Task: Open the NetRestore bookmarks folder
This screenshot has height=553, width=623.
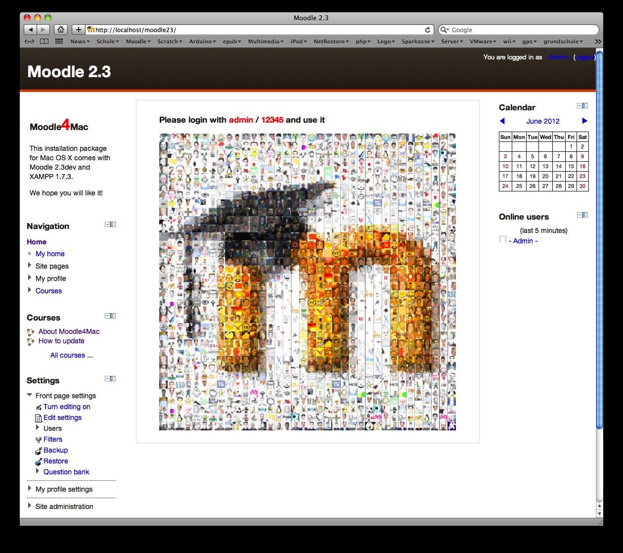Action: tap(331, 42)
